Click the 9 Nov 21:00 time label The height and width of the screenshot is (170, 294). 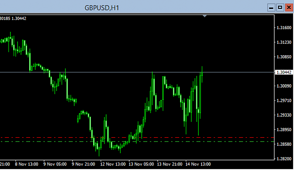click(x=83, y=164)
